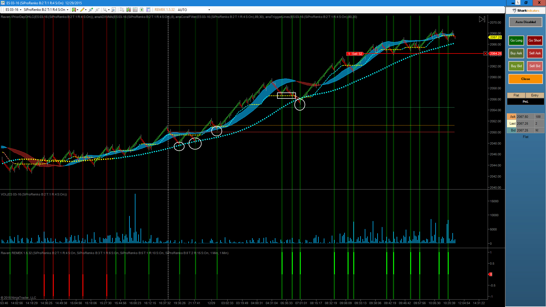The width and height of the screenshot is (546, 307).
Task: Click the scroll-to-latest-bar arrow icon
Action: [x=482, y=19]
